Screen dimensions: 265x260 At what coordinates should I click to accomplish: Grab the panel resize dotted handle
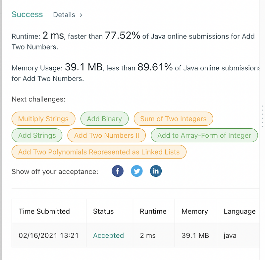(262, 116)
